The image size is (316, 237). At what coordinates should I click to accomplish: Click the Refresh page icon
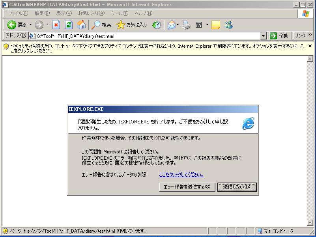[69, 25]
